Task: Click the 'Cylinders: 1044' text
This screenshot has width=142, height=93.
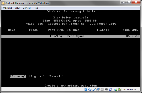Action: click(103, 24)
